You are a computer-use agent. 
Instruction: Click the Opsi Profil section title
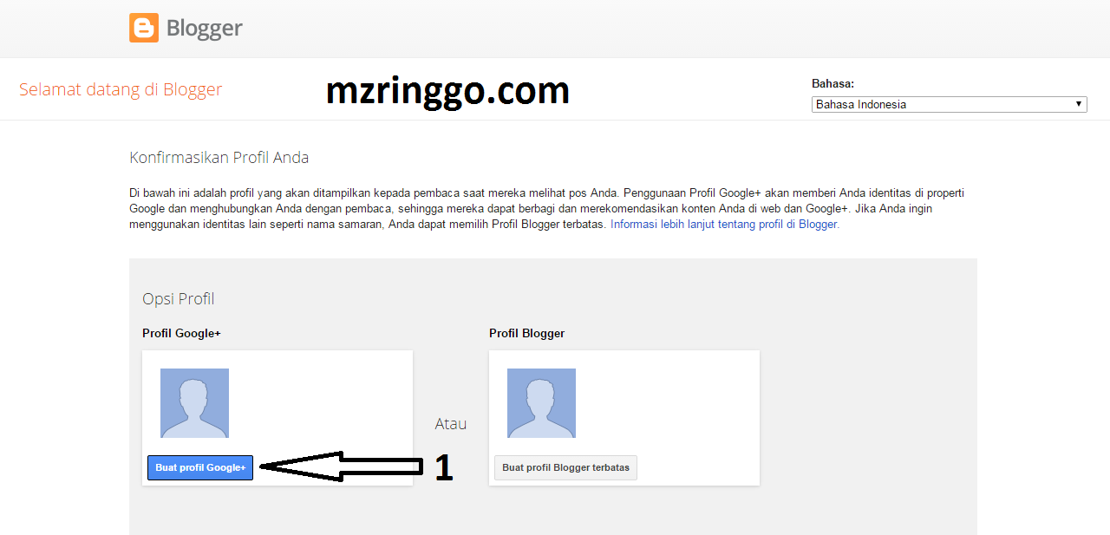tap(179, 299)
